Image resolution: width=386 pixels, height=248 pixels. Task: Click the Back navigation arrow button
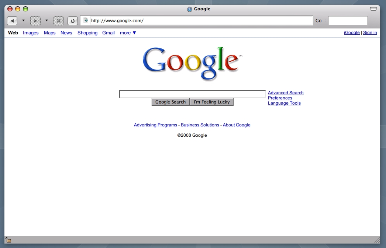[12, 21]
